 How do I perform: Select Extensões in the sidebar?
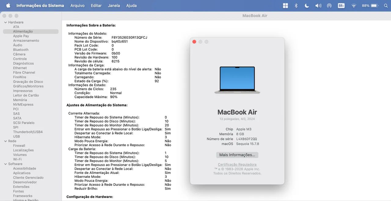pos(21,187)
